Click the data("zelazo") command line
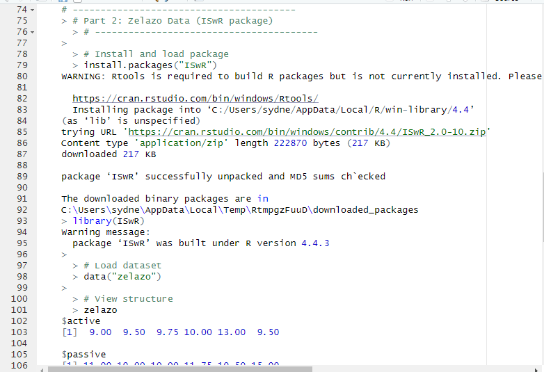Viewport: 544px width, 372px height. (122, 277)
